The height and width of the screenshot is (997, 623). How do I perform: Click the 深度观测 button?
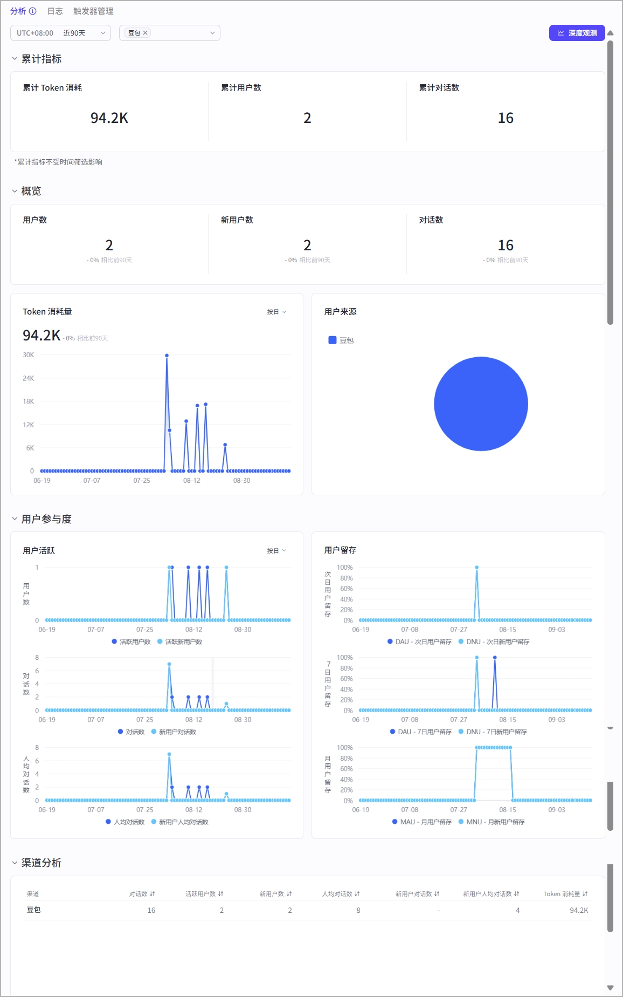(x=577, y=33)
